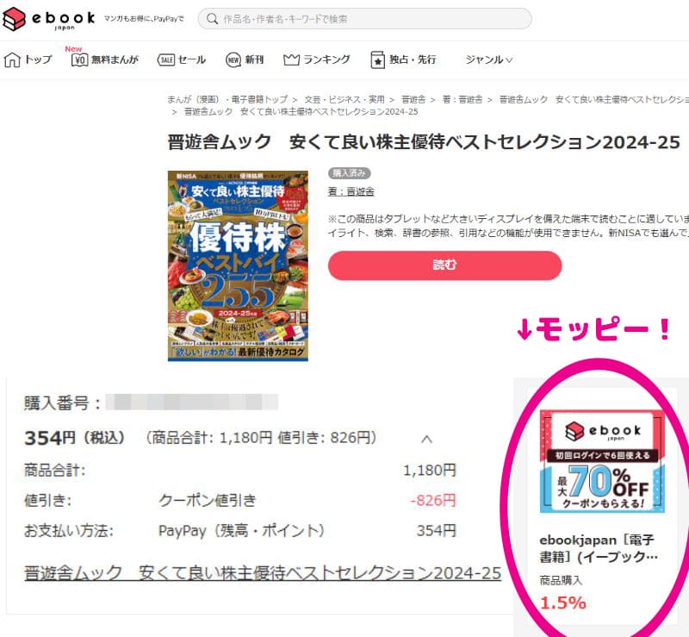Click the SALE badge icon
689x637 pixels.
click(x=166, y=59)
